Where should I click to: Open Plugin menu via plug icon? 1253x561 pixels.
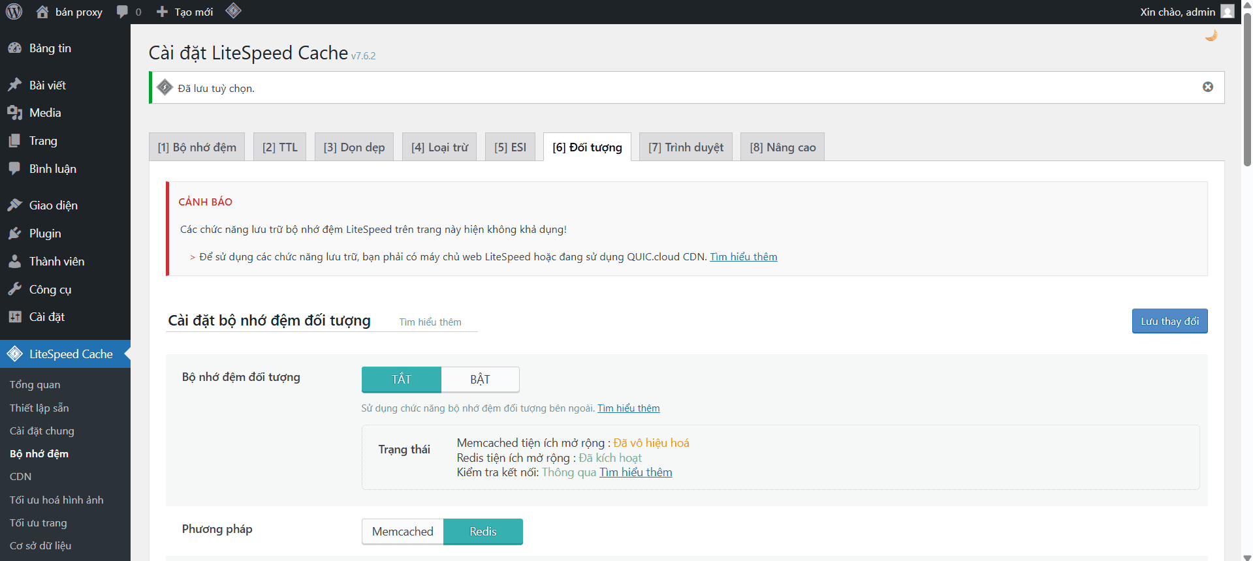(x=14, y=234)
